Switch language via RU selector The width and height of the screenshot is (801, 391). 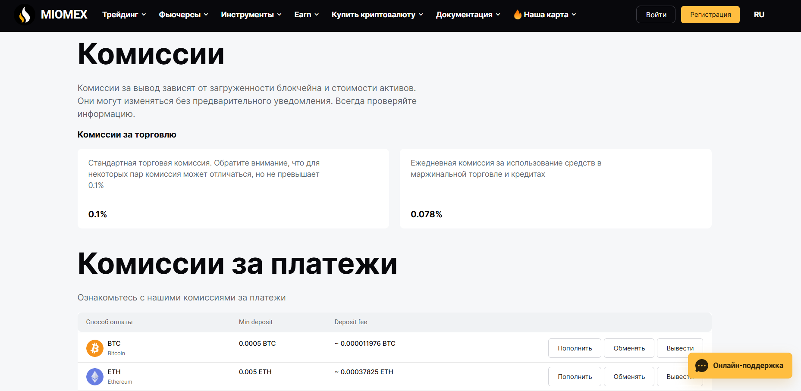click(759, 15)
